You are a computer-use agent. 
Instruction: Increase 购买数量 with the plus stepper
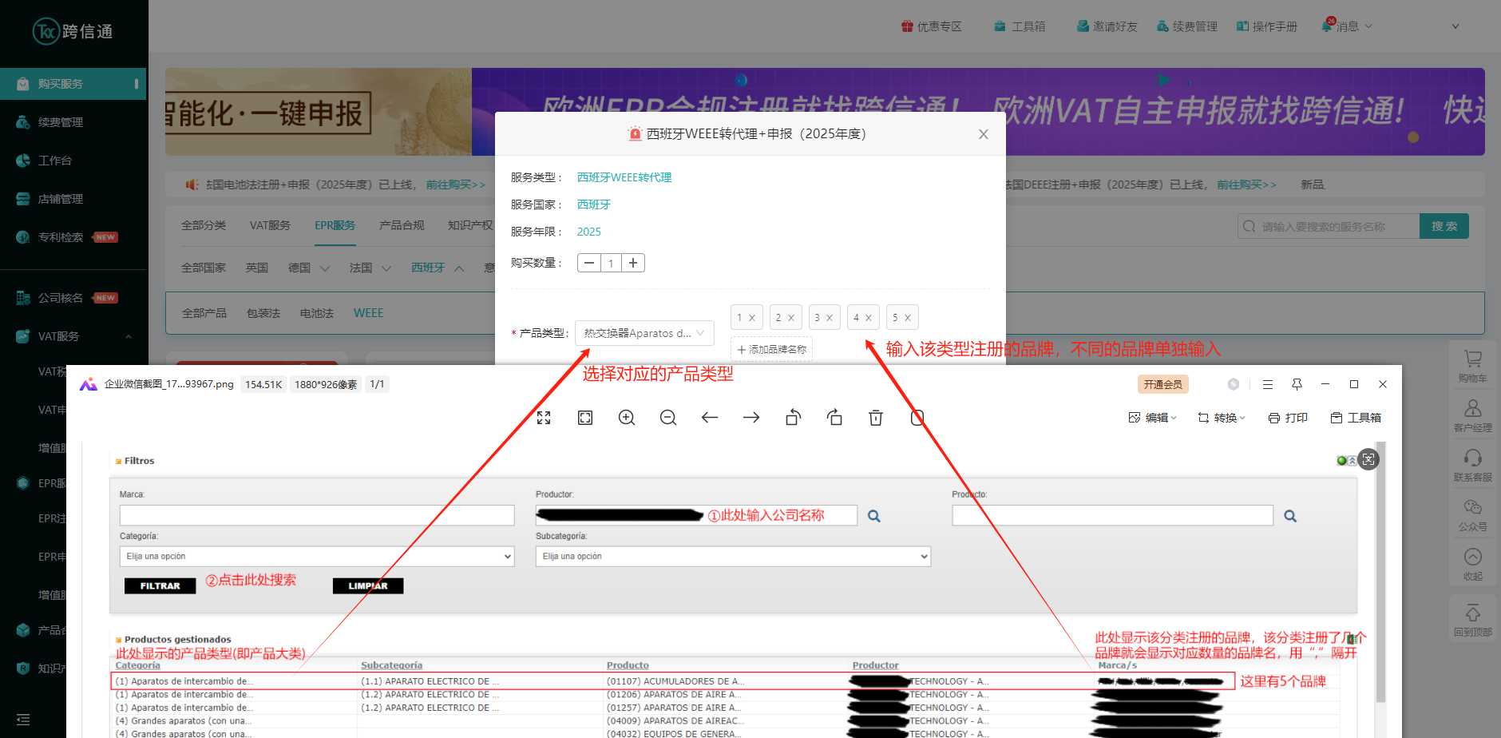(x=633, y=262)
